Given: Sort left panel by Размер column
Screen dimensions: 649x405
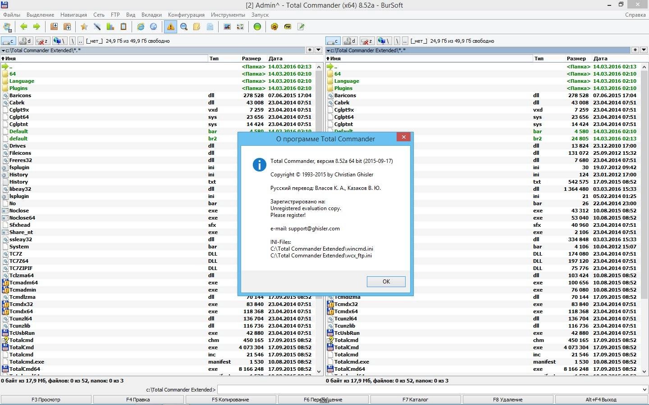Looking at the screenshot, I should click(251, 58).
